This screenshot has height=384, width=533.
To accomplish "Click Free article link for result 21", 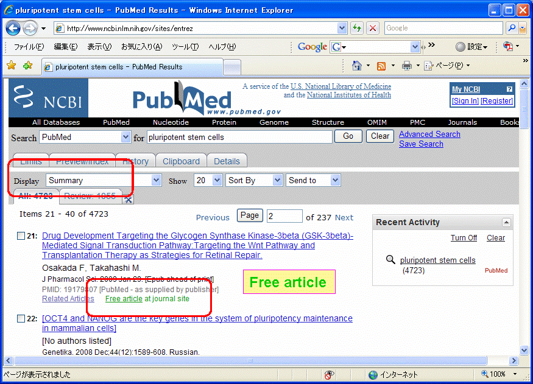I will (x=124, y=299).
